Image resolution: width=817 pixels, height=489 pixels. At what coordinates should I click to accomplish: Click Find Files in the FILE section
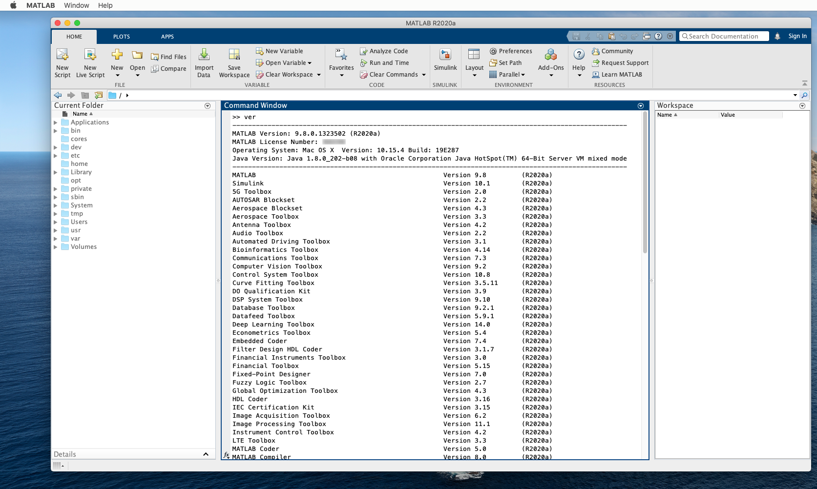(x=168, y=57)
